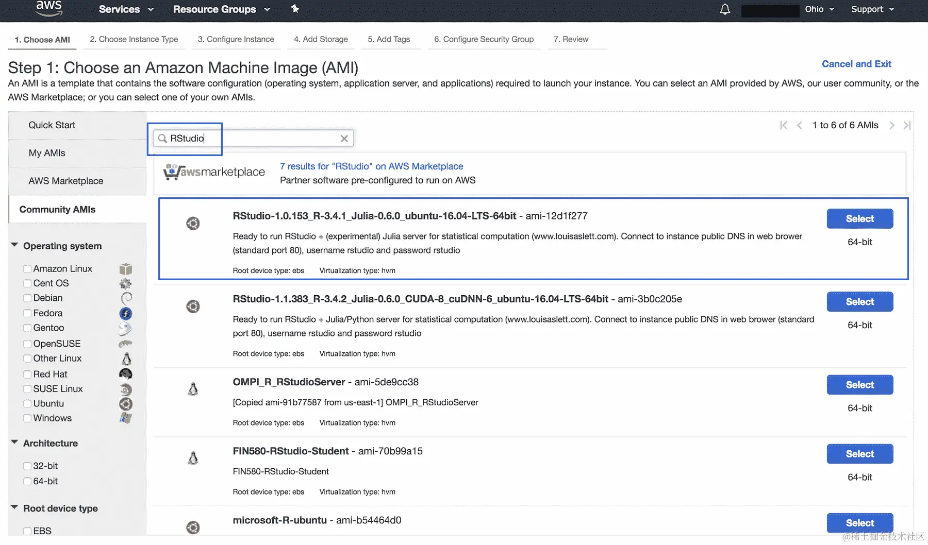Viewport: 928px width, 545px height.
Task: Click the search magnifier icon
Action: pyautogui.click(x=162, y=138)
